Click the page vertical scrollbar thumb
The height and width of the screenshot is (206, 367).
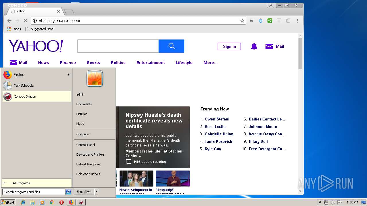300,54
